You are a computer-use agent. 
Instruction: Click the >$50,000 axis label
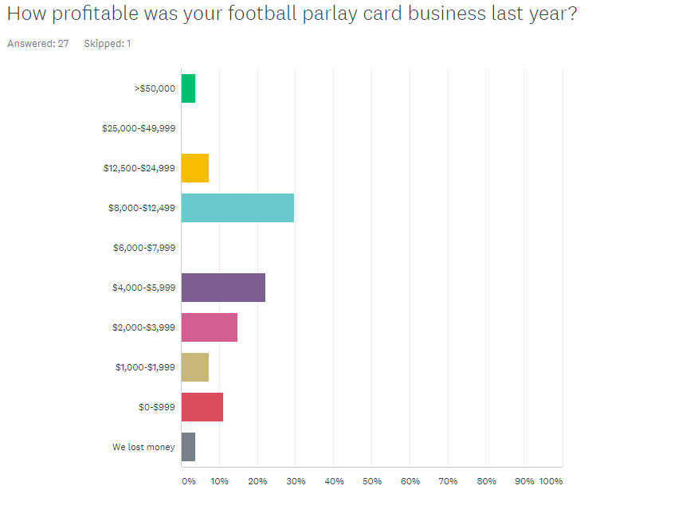pyautogui.click(x=155, y=88)
